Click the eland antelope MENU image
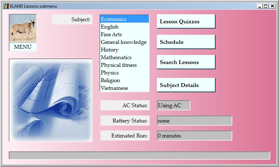Image resolution: width=279 pixels, height=167 pixels. [23, 29]
